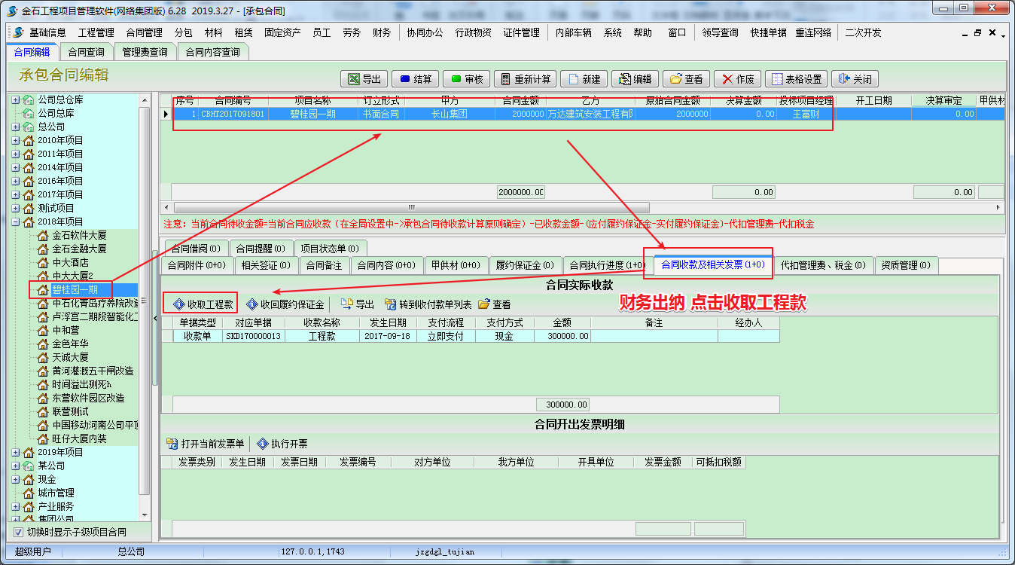Click the 关闭 close toolbar button
1015x565 pixels.
click(855, 79)
